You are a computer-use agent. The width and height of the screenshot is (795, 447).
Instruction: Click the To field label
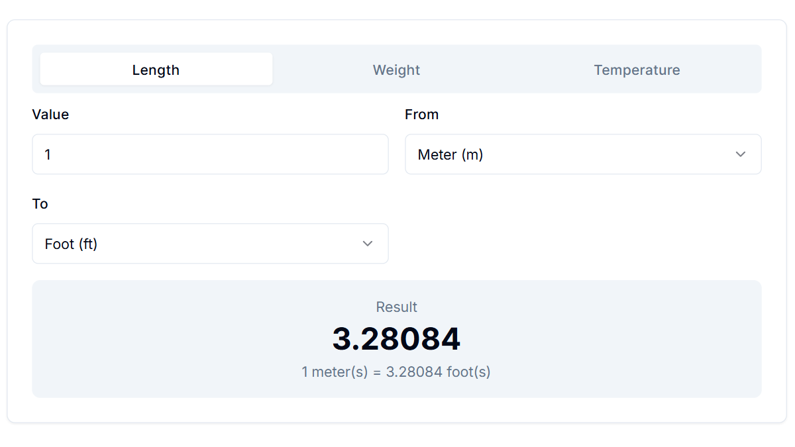(40, 204)
